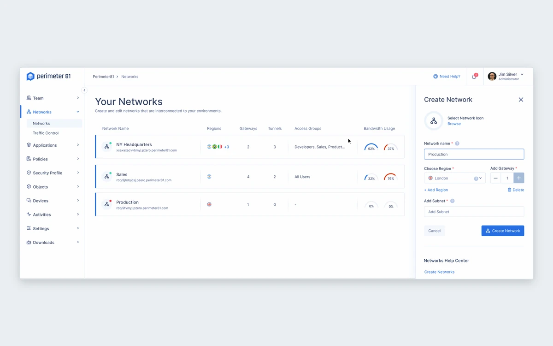Open the Downloads menu item
553x346 pixels.
point(53,242)
